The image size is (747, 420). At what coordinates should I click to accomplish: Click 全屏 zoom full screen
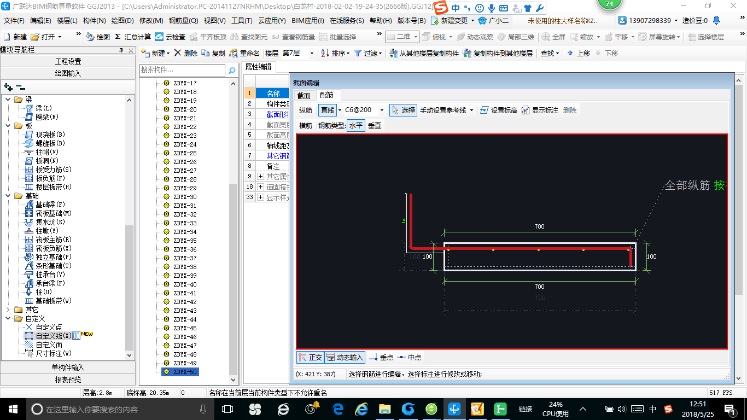pos(553,37)
